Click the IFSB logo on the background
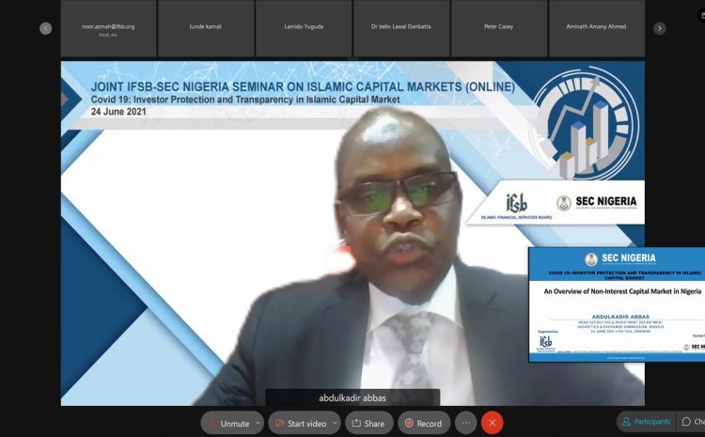The width and height of the screenshot is (705, 437). tap(516, 207)
